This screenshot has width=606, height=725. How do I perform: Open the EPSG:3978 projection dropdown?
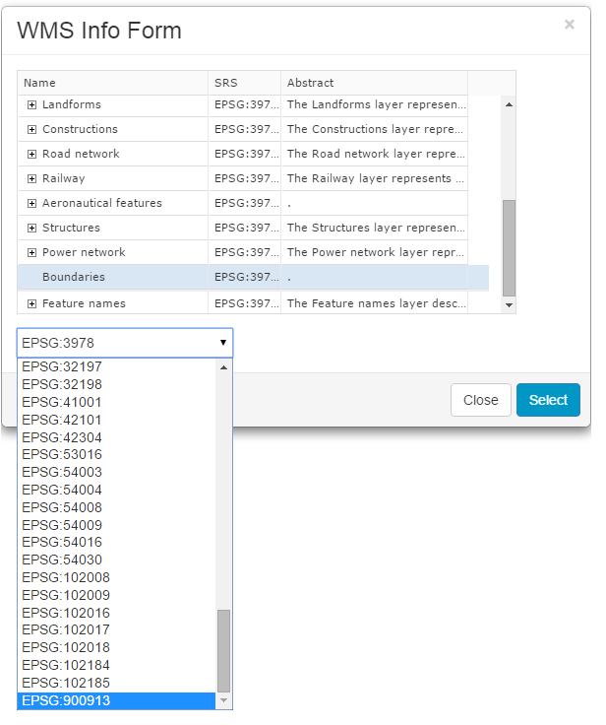pos(125,343)
